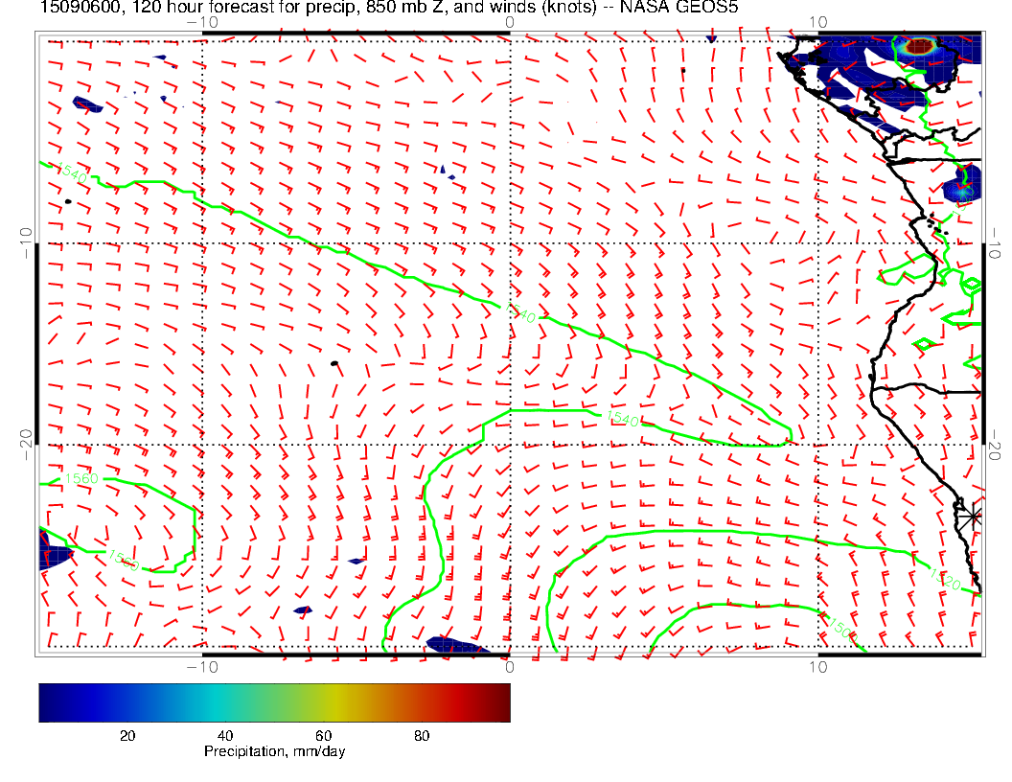Click the top axis longitude label 10
The height and width of the screenshot is (782, 1012).
point(816,21)
